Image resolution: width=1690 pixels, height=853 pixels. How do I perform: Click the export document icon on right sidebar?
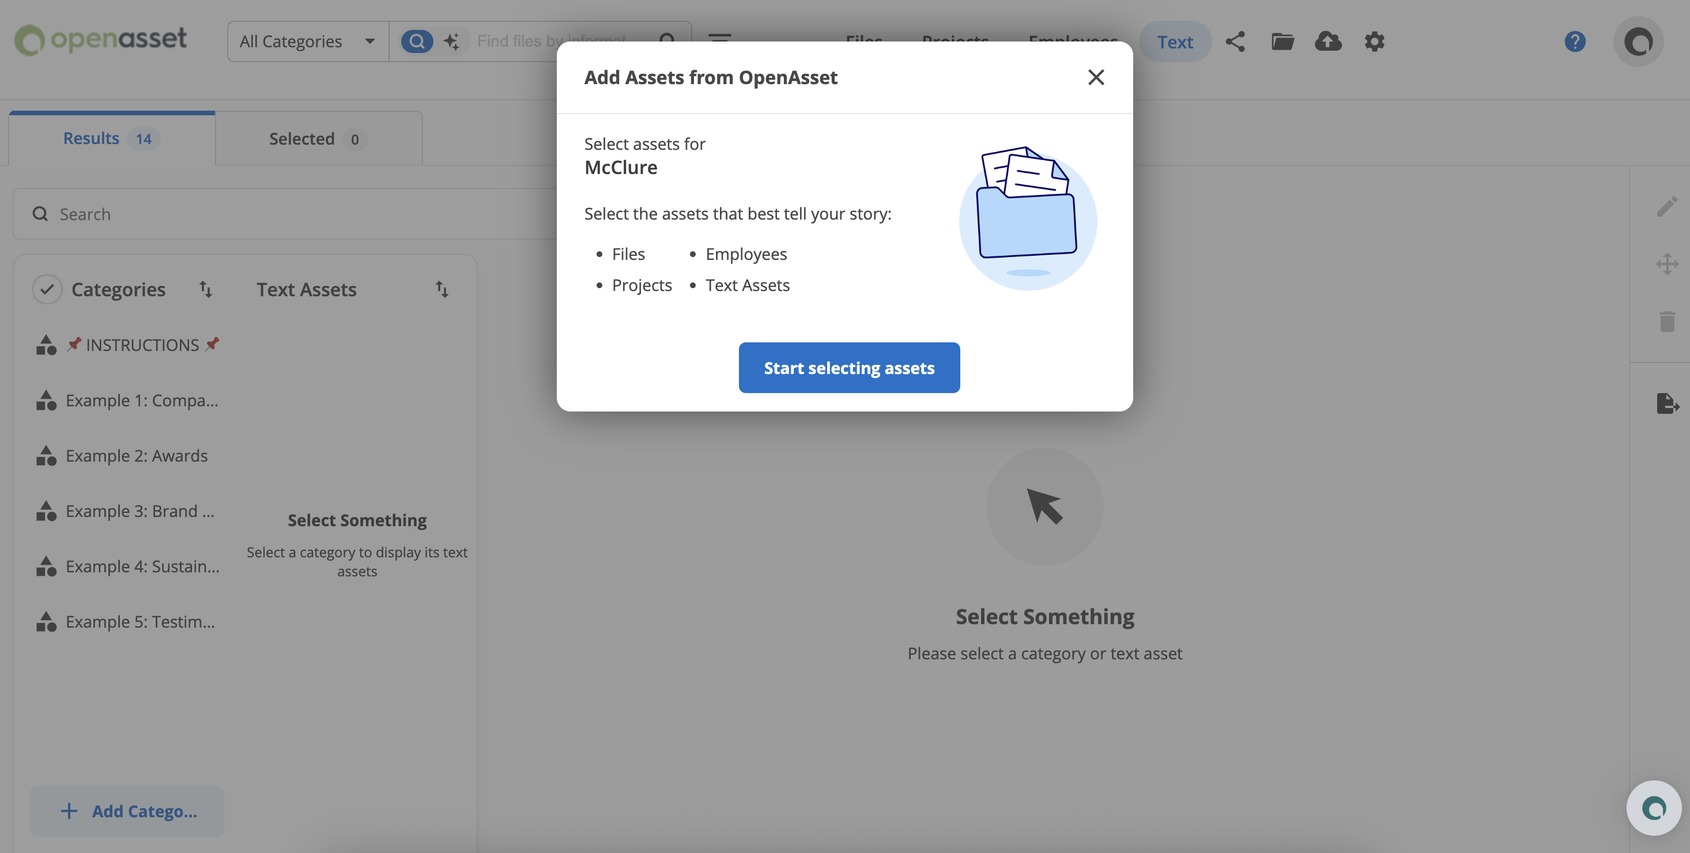pos(1666,403)
